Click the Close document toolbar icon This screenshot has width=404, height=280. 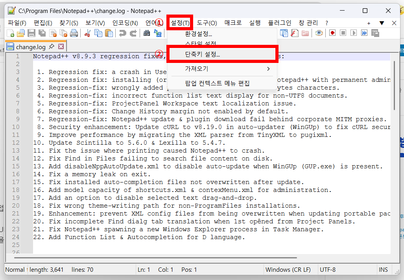pyautogui.click(x=53, y=33)
